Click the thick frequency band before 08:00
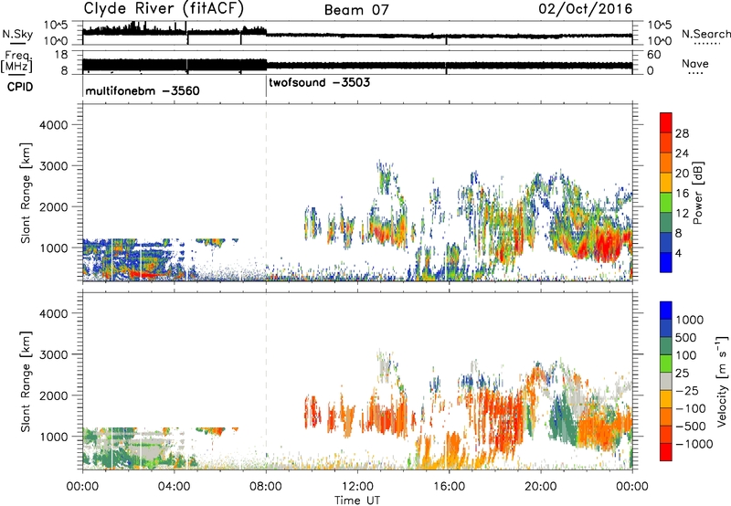 point(175,65)
